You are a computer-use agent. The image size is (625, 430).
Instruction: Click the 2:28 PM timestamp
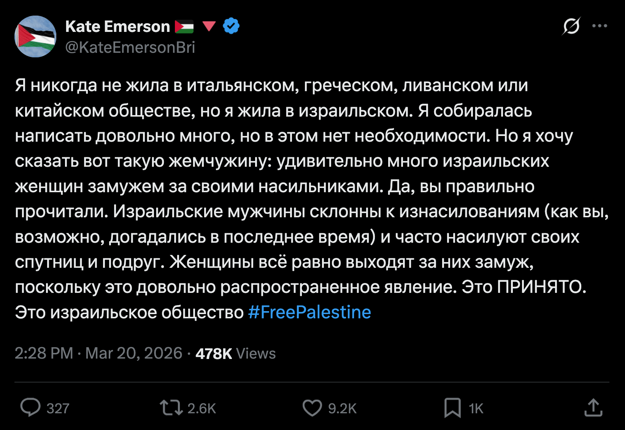tap(44, 353)
